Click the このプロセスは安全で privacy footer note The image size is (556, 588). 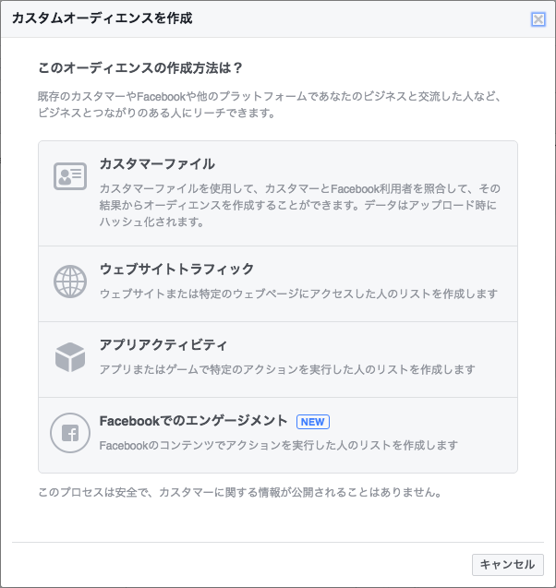[240, 492]
